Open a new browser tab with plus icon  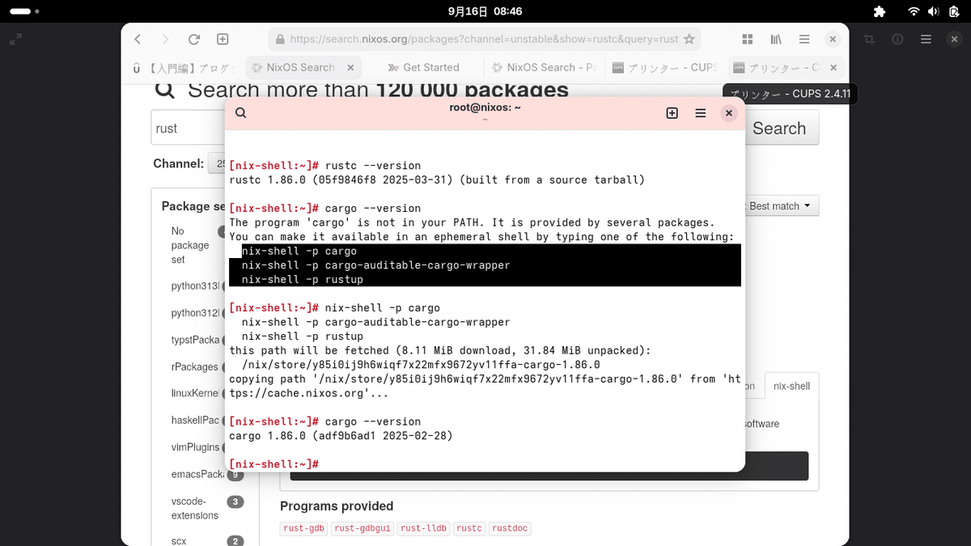pos(223,38)
